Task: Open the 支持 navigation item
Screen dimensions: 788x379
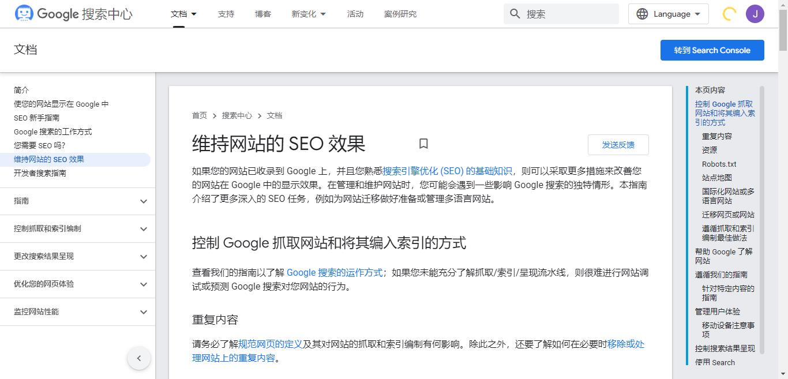Action: click(x=226, y=13)
